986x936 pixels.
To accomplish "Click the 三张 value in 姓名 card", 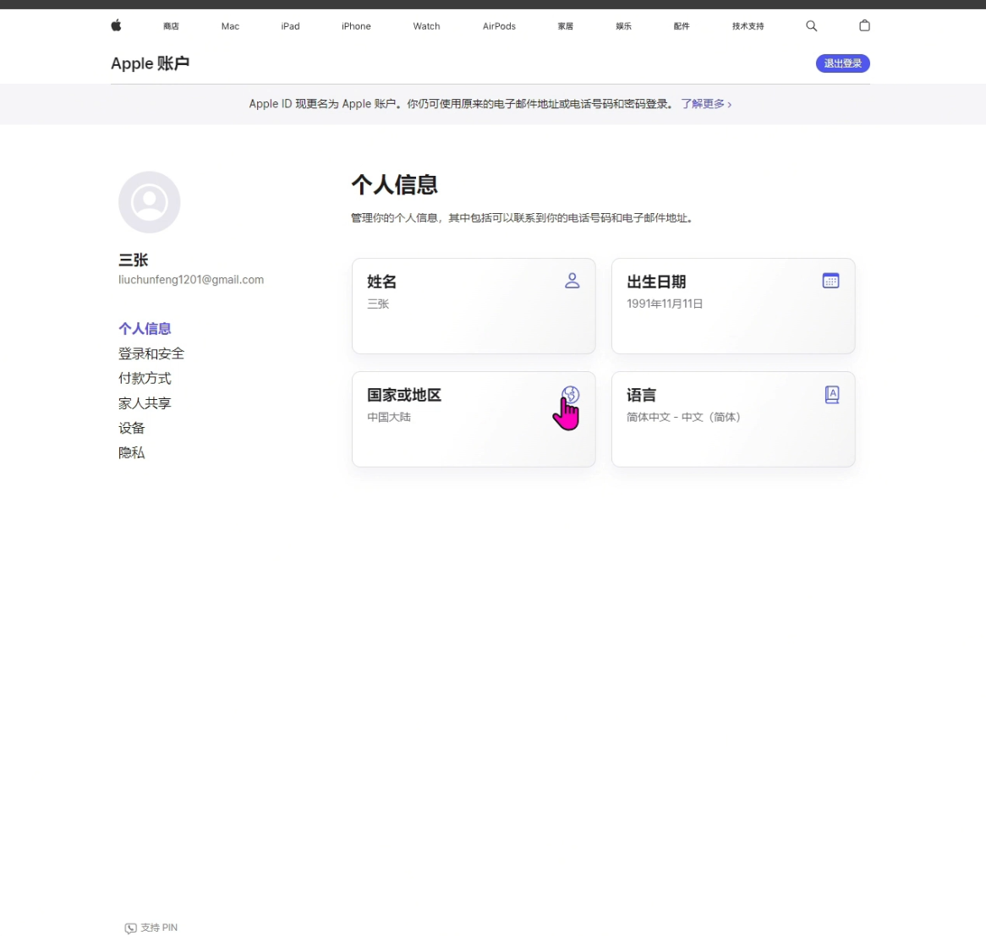I will pos(378,304).
